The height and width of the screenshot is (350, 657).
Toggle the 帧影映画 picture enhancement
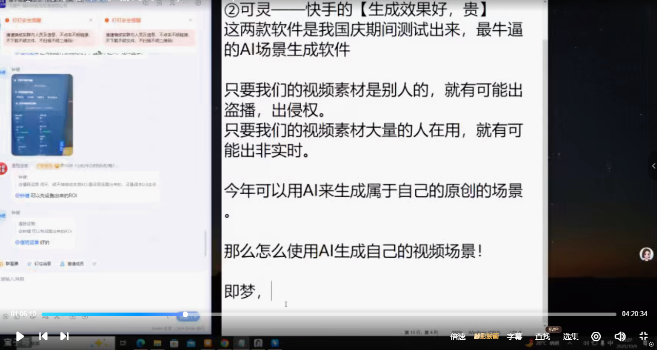[x=486, y=337]
